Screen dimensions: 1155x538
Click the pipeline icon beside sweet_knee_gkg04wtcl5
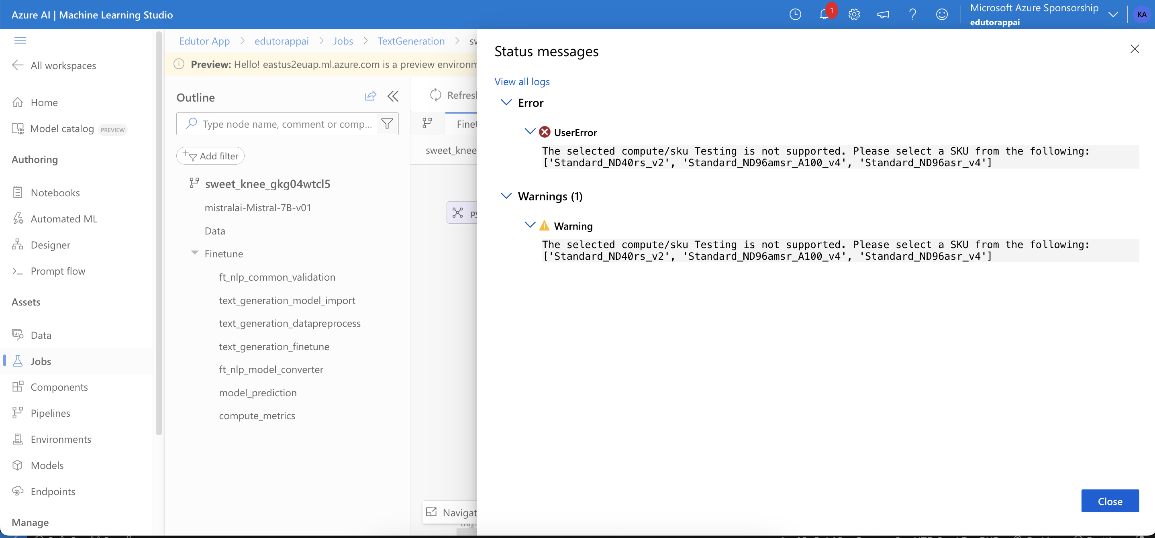pyautogui.click(x=194, y=183)
